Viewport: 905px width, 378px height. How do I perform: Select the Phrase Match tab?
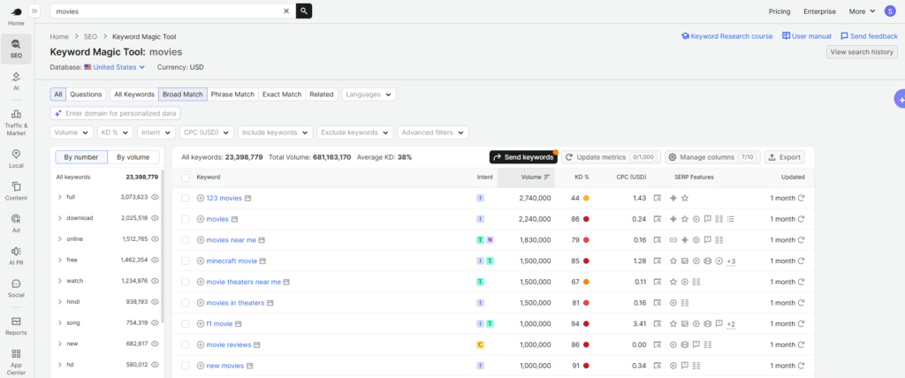click(x=232, y=94)
